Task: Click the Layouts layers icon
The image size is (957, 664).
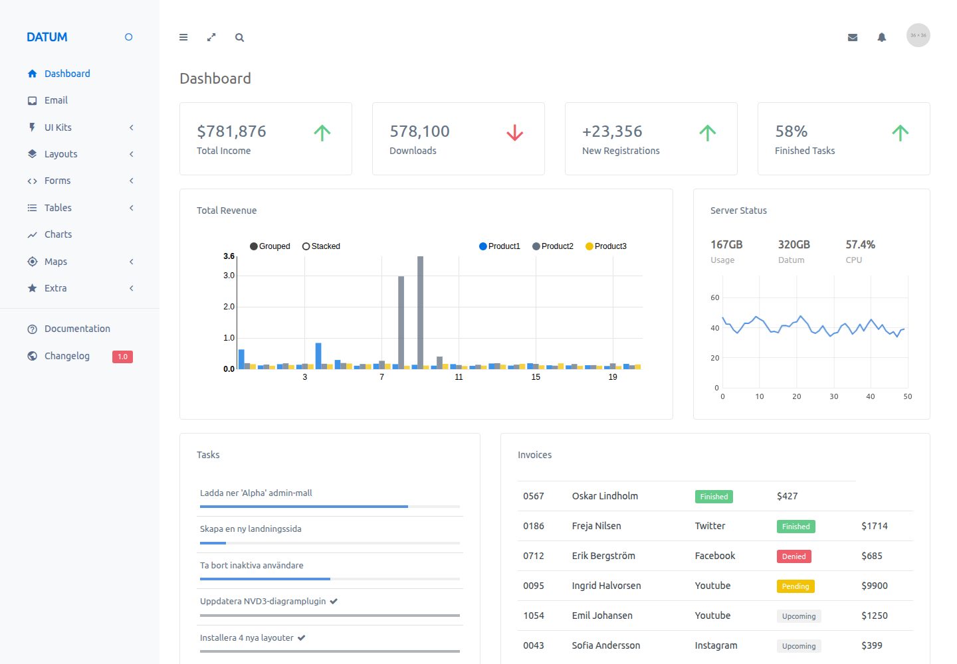Action: [32, 154]
